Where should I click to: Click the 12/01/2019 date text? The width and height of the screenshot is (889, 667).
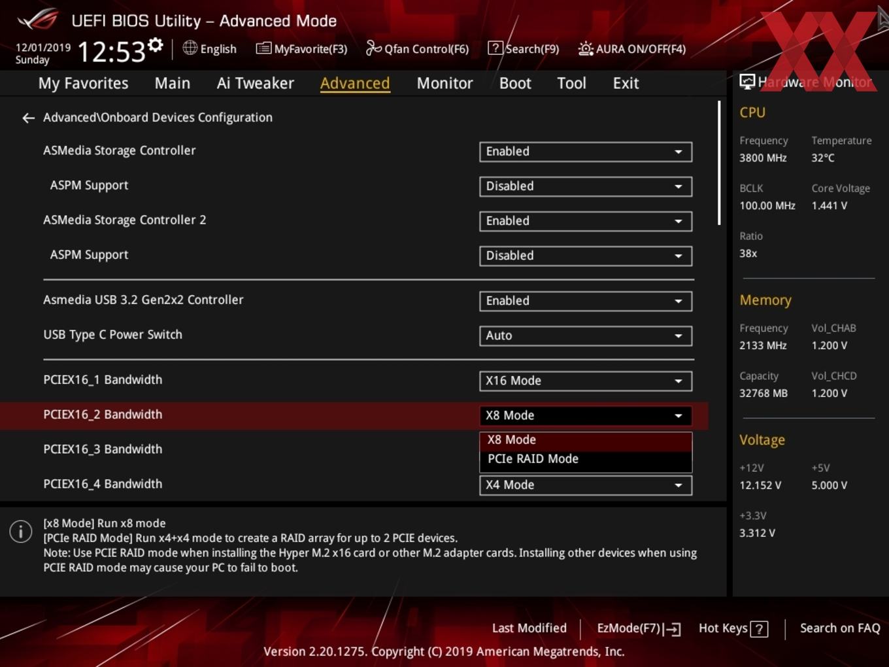pos(43,48)
